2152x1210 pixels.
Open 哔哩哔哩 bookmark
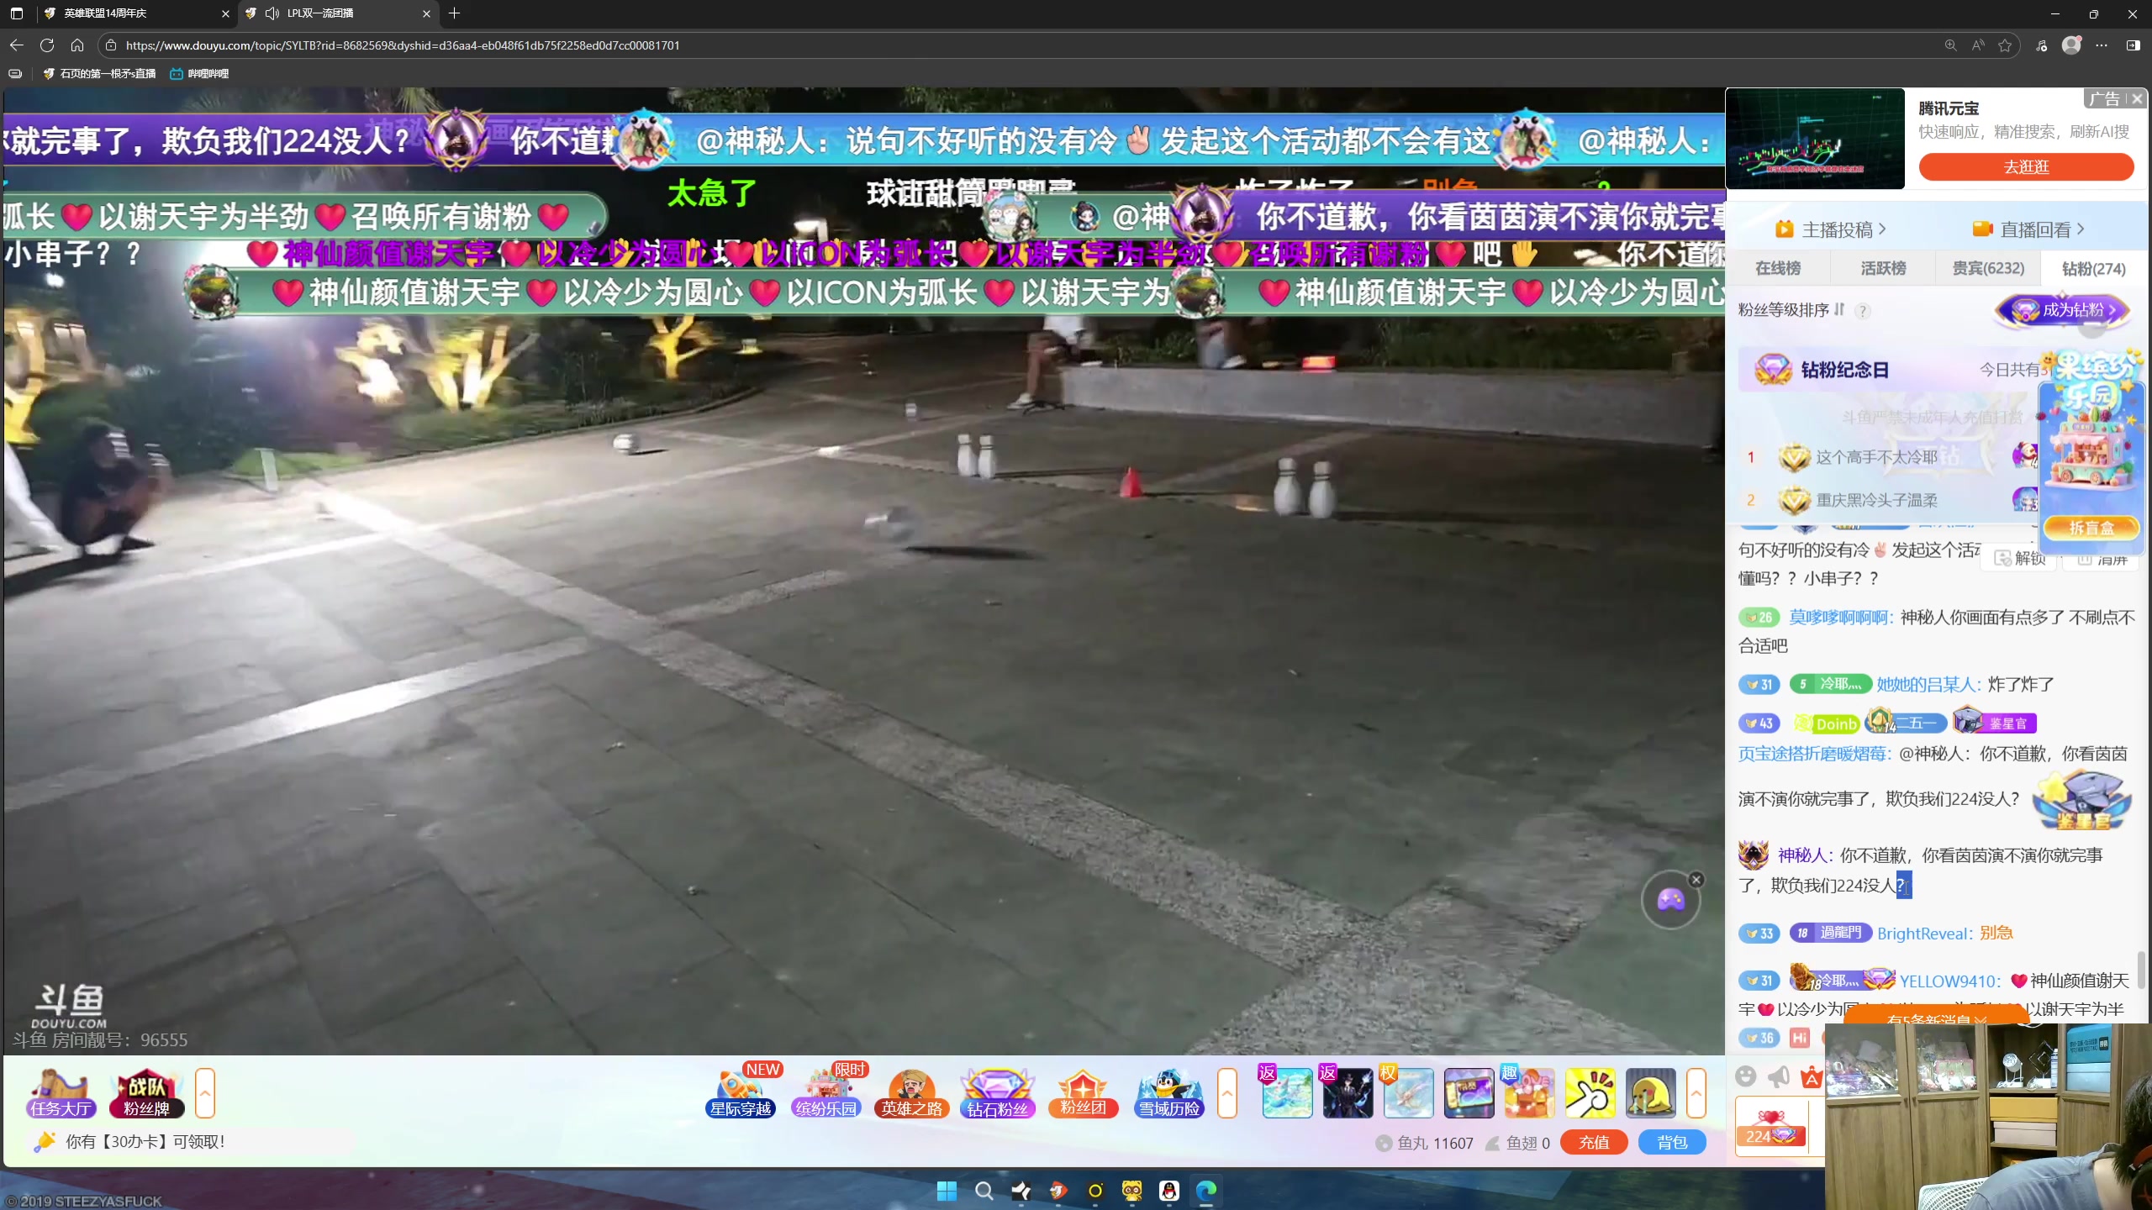click(199, 74)
